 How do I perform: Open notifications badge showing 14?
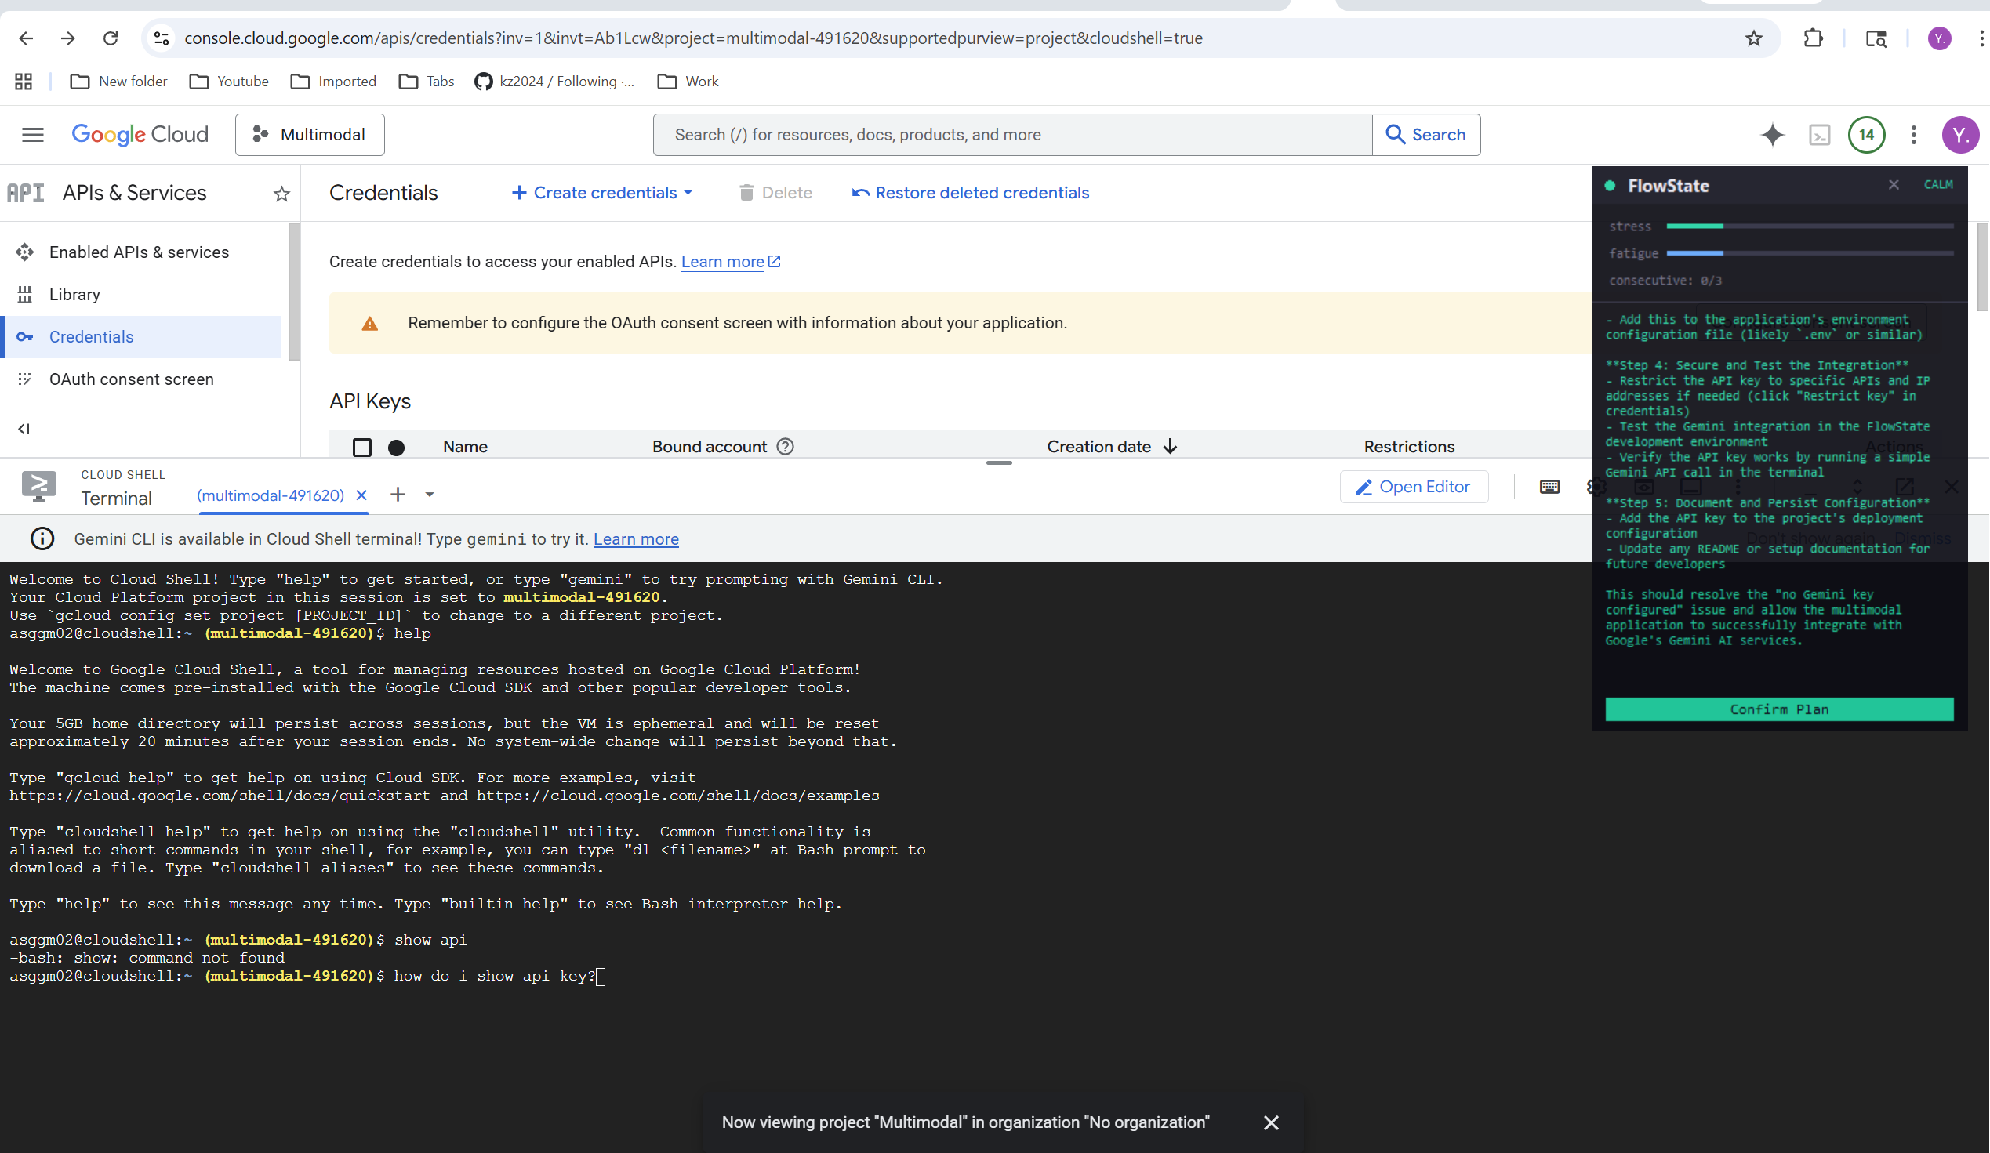pyautogui.click(x=1866, y=134)
